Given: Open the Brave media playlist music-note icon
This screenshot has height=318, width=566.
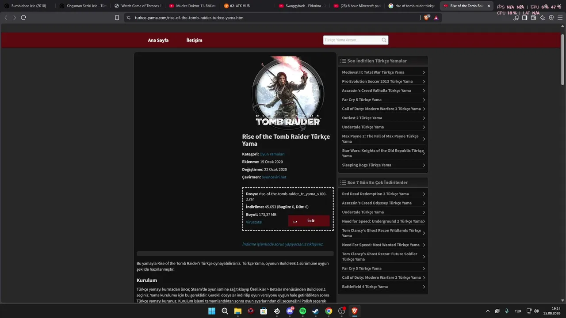Looking at the screenshot, I should (x=516, y=18).
